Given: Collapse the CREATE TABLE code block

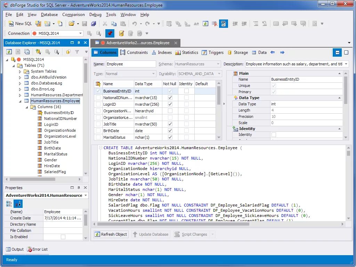Looking at the screenshot, I should point(100,147).
